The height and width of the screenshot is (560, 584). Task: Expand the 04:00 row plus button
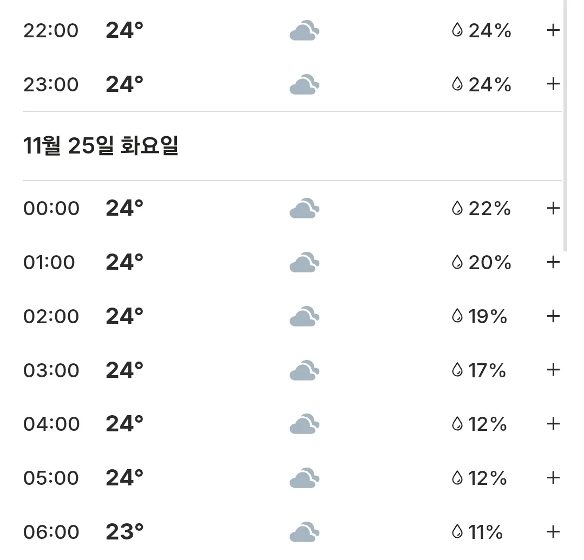pyautogui.click(x=553, y=424)
